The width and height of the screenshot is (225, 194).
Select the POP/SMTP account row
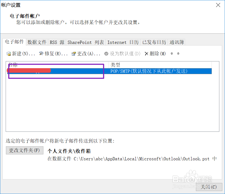click(x=109, y=71)
